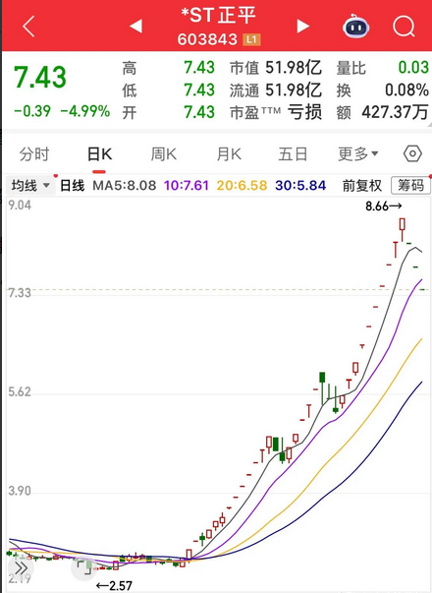The image size is (432, 593).
Task: Open chart settings hexagon icon
Action: (412, 154)
